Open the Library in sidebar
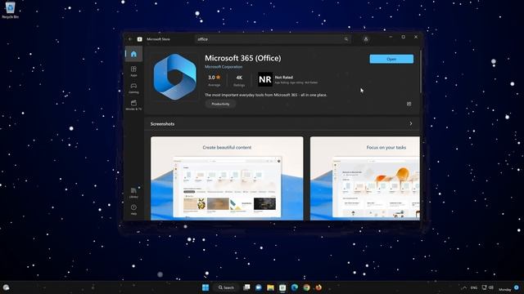 (x=133, y=193)
